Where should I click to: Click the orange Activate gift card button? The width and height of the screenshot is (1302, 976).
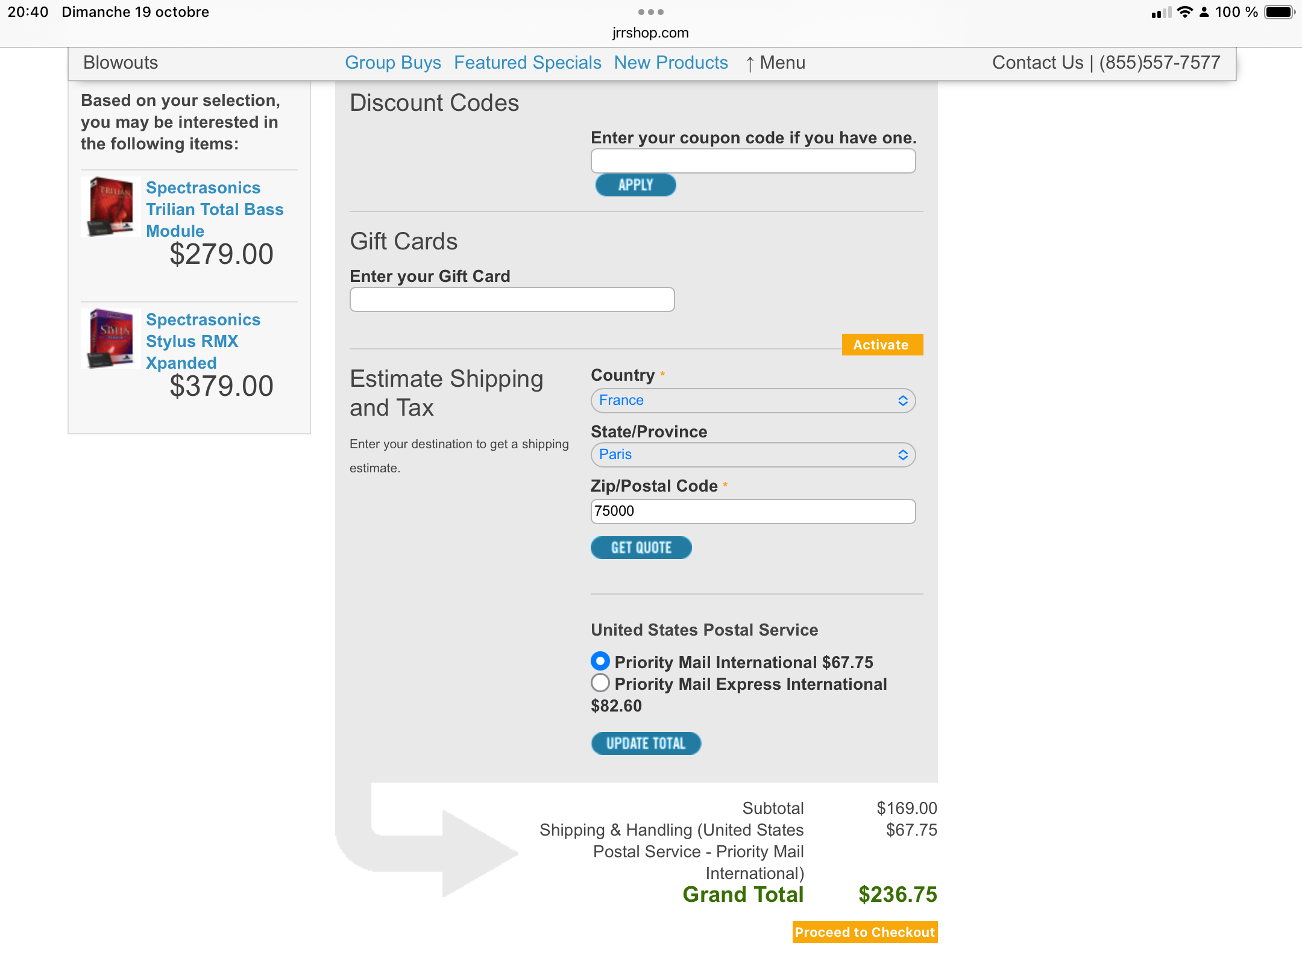(882, 345)
